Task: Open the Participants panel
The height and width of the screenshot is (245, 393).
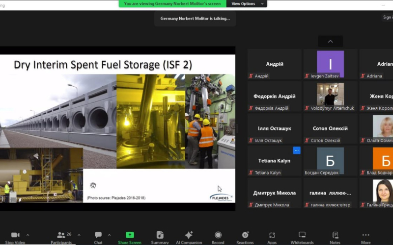Action: tap(61, 238)
